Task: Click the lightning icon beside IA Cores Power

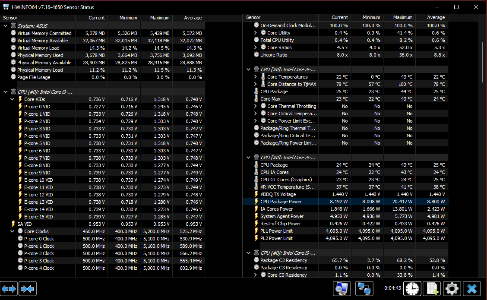Action: click(x=256, y=209)
